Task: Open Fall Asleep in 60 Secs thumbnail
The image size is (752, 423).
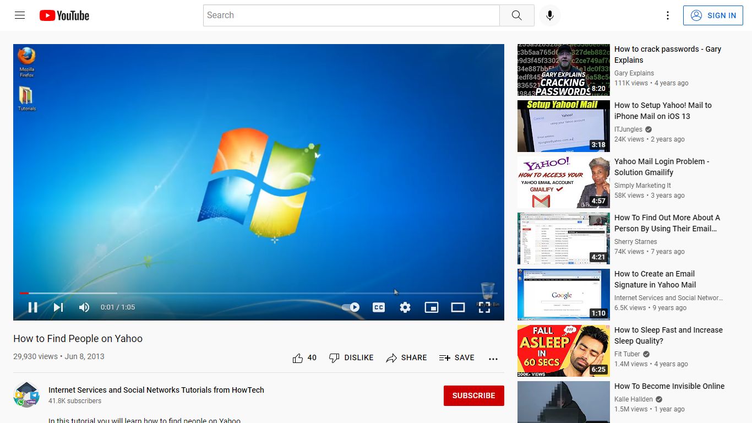Action: (x=564, y=351)
